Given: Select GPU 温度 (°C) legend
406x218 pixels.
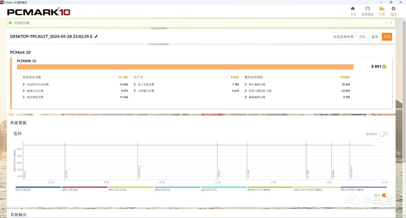Looking at the screenshot, I should (177, 189).
